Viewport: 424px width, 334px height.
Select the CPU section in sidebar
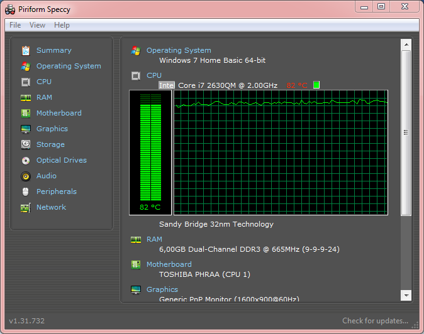(44, 82)
